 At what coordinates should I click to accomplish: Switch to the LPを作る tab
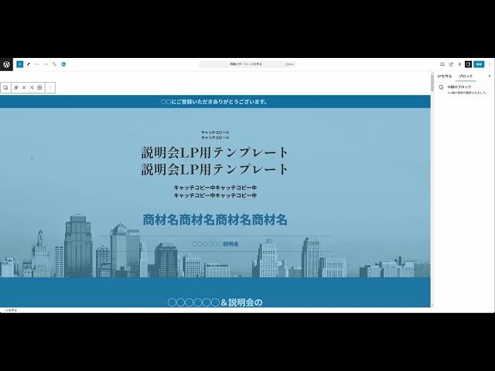[445, 76]
